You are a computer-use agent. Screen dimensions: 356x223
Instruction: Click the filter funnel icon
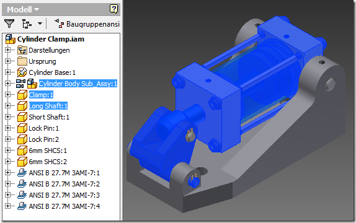(x=9, y=24)
